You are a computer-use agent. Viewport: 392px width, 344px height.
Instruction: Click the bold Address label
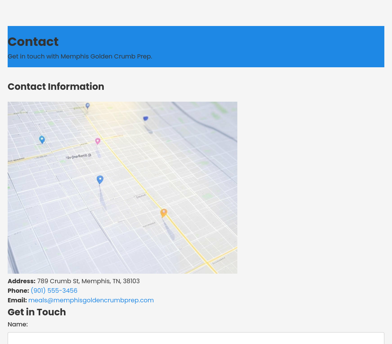coord(21,281)
